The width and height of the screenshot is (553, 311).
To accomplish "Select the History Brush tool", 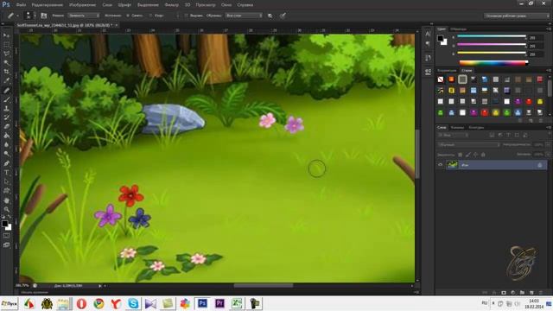I will [6, 117].
